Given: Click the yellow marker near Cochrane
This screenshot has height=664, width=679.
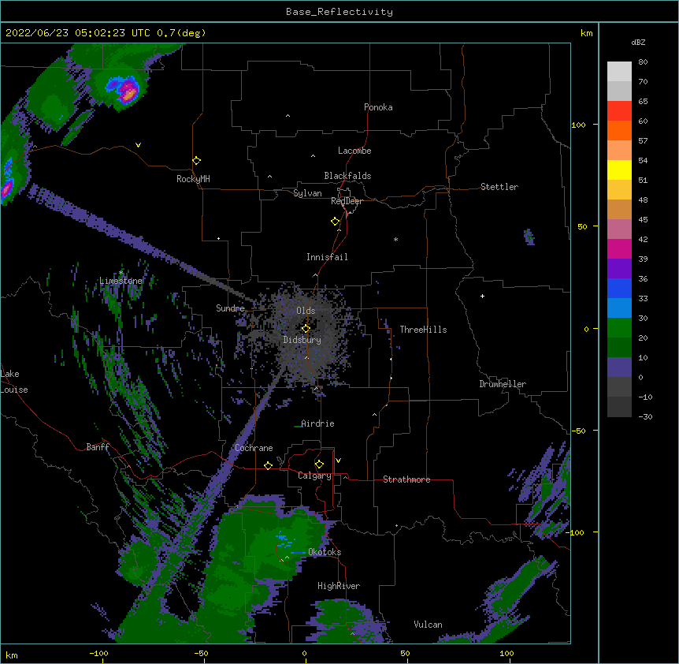Looking at the screenshot, I should 268,465.
